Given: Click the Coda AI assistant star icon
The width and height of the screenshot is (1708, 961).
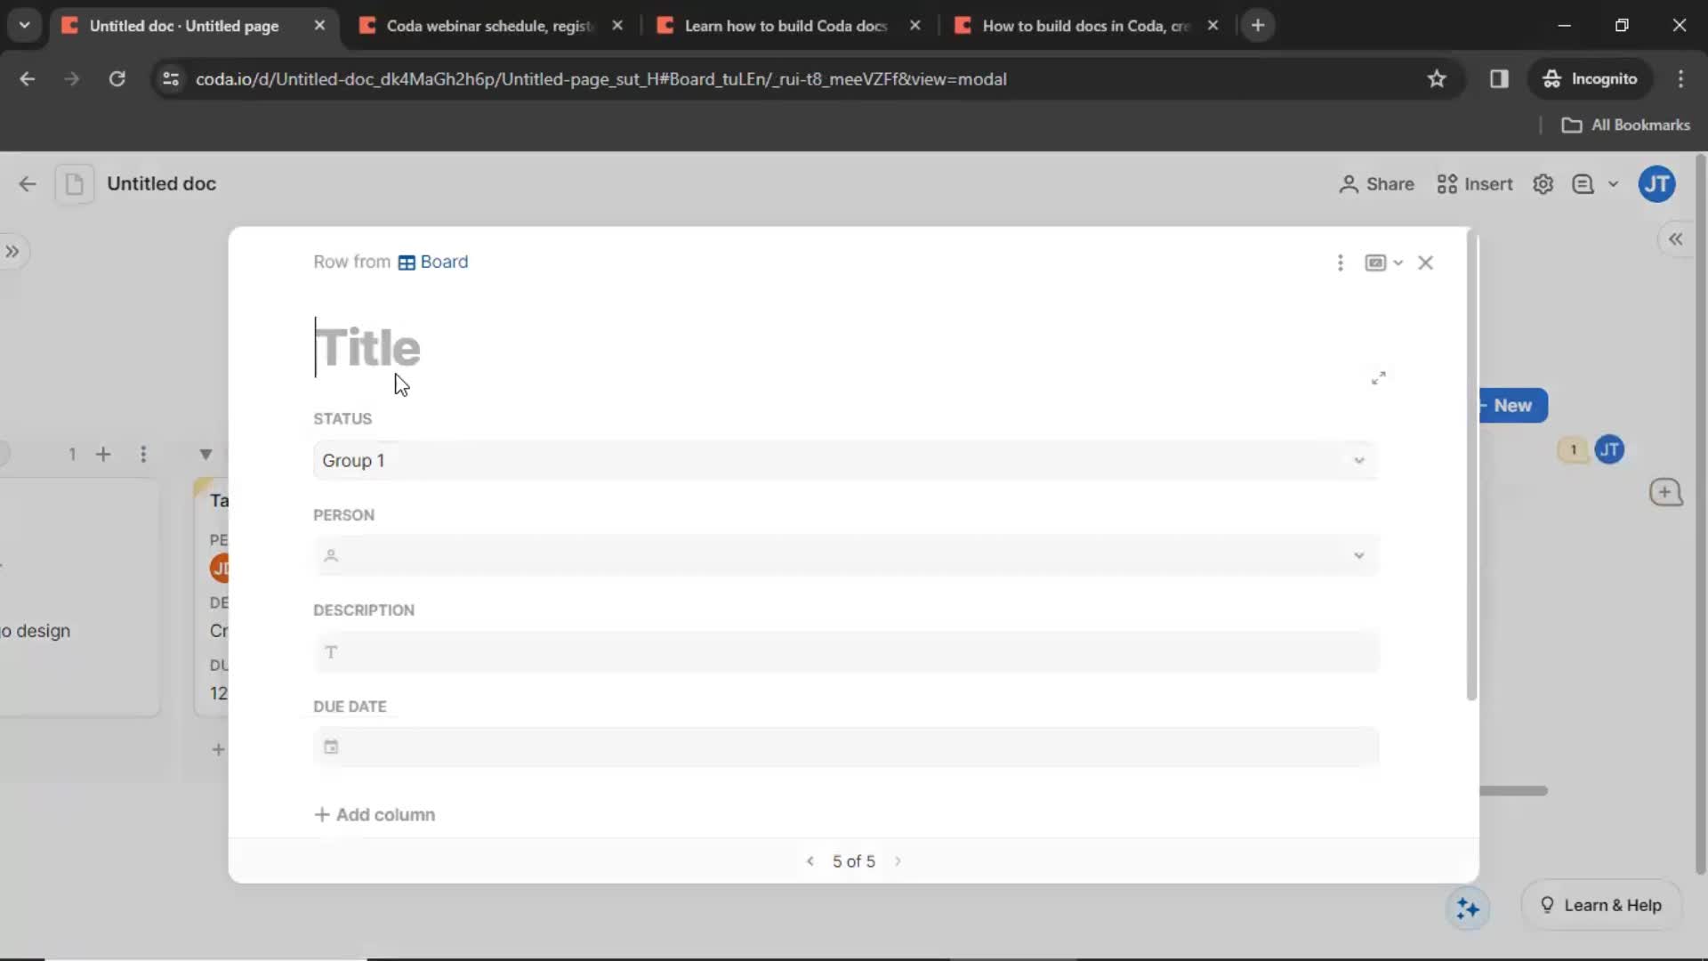Looking at the screenshot, I should [1468, 906].
